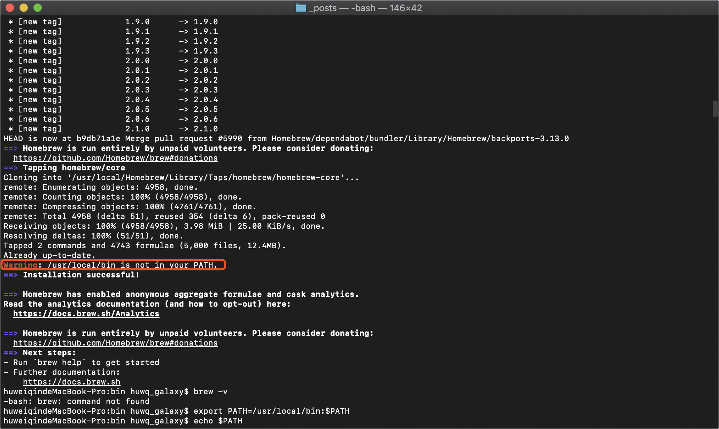Screen dimensions: 719x429
Task: Open the second brew#donations link
Action: [115, 343]
